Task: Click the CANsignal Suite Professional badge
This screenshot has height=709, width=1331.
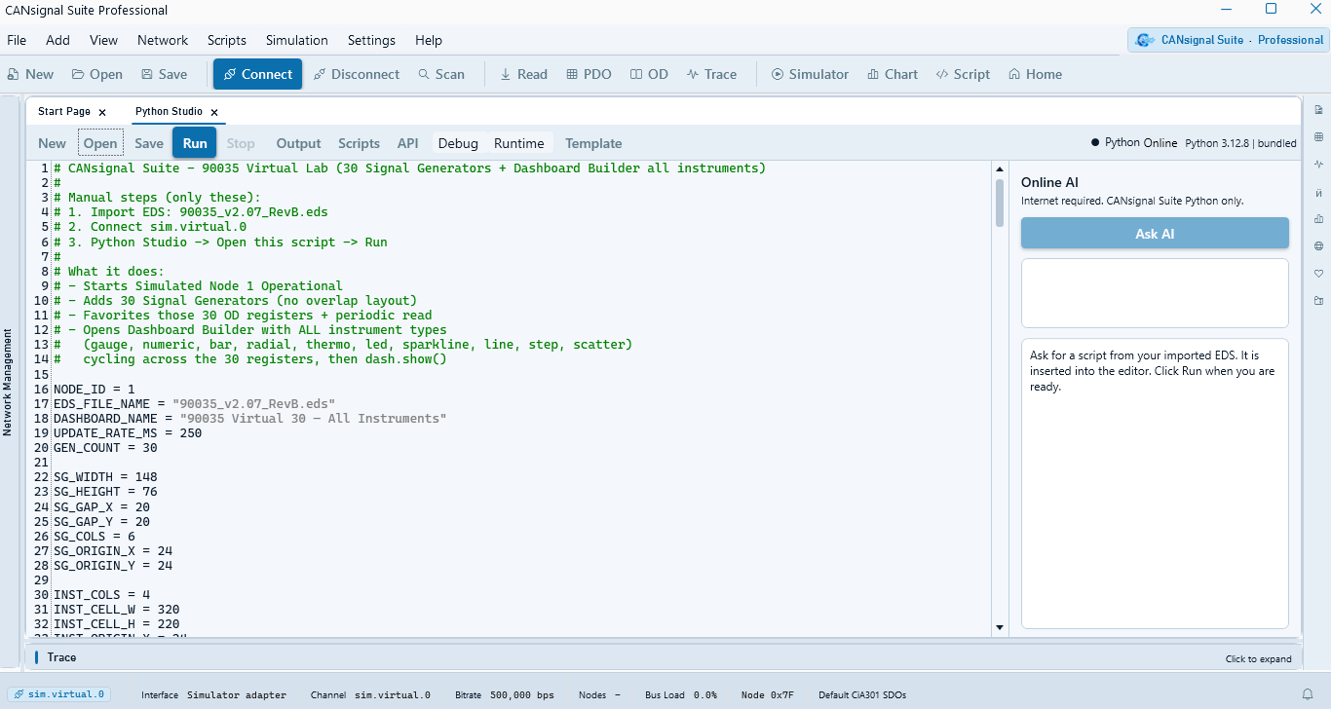Action: [x=1229, y=40]
